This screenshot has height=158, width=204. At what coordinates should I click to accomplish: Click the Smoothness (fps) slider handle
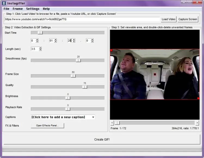(78, 60)
